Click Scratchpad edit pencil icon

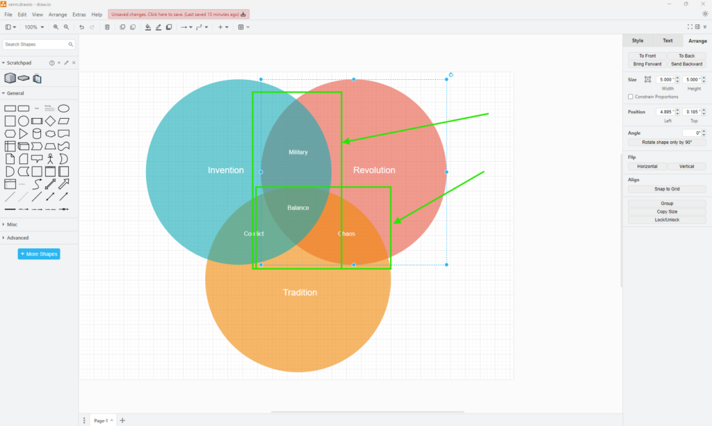66,63
